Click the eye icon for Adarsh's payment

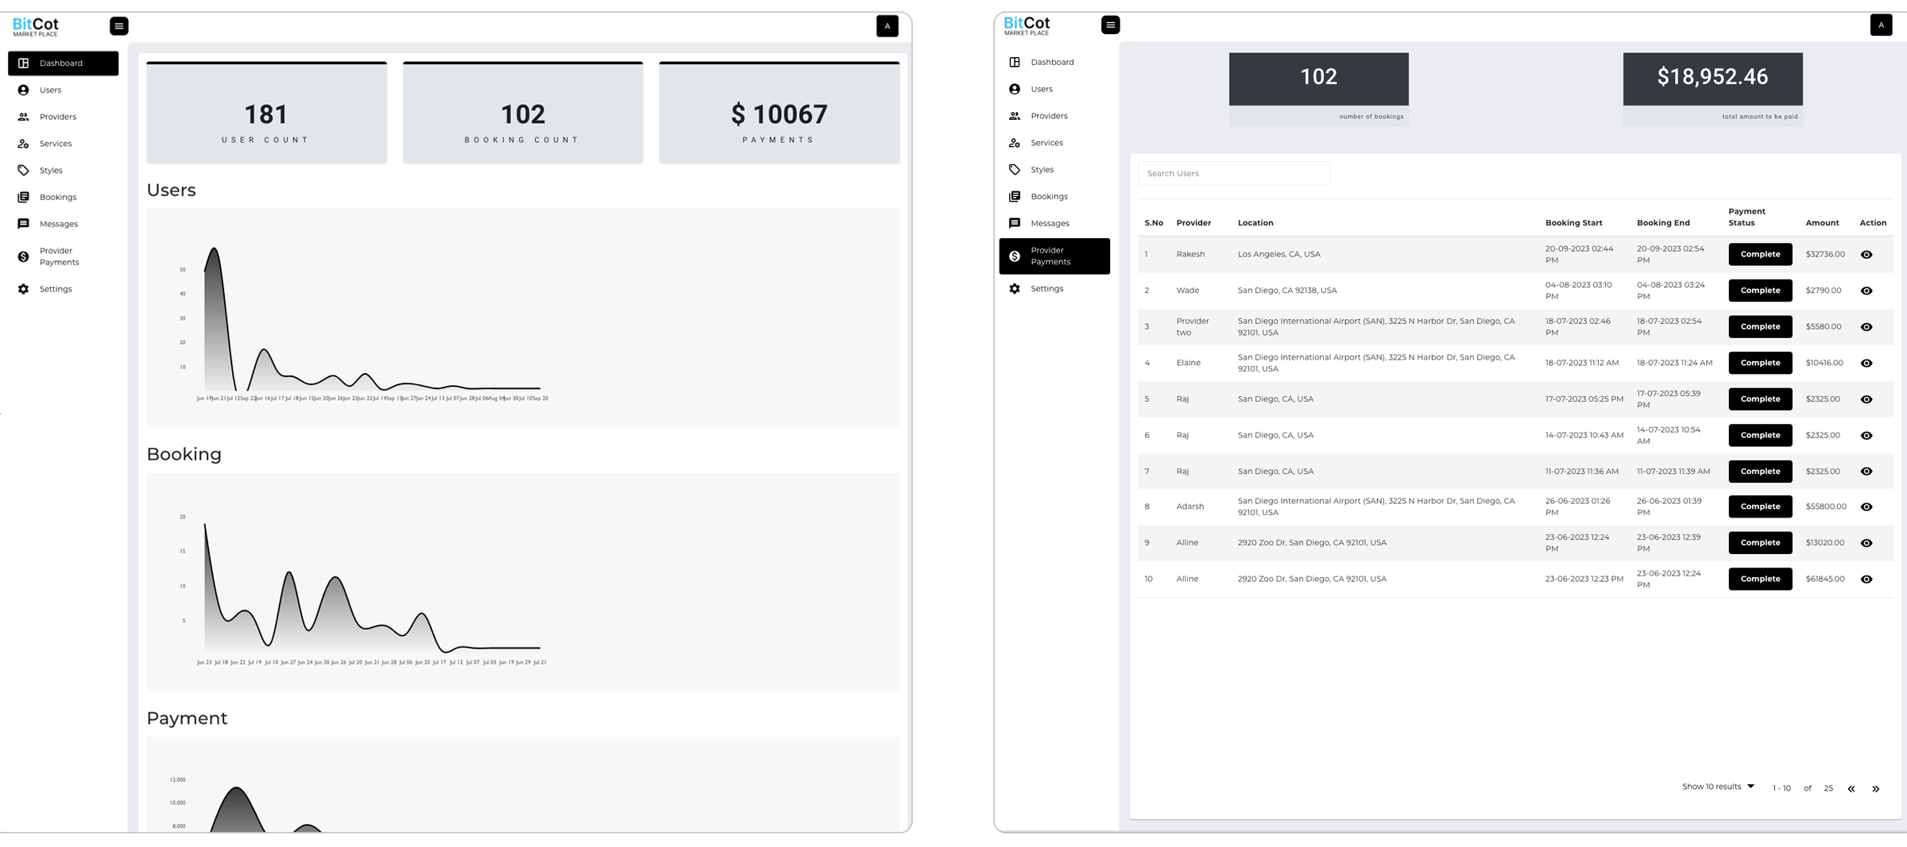coord(1867,506)
